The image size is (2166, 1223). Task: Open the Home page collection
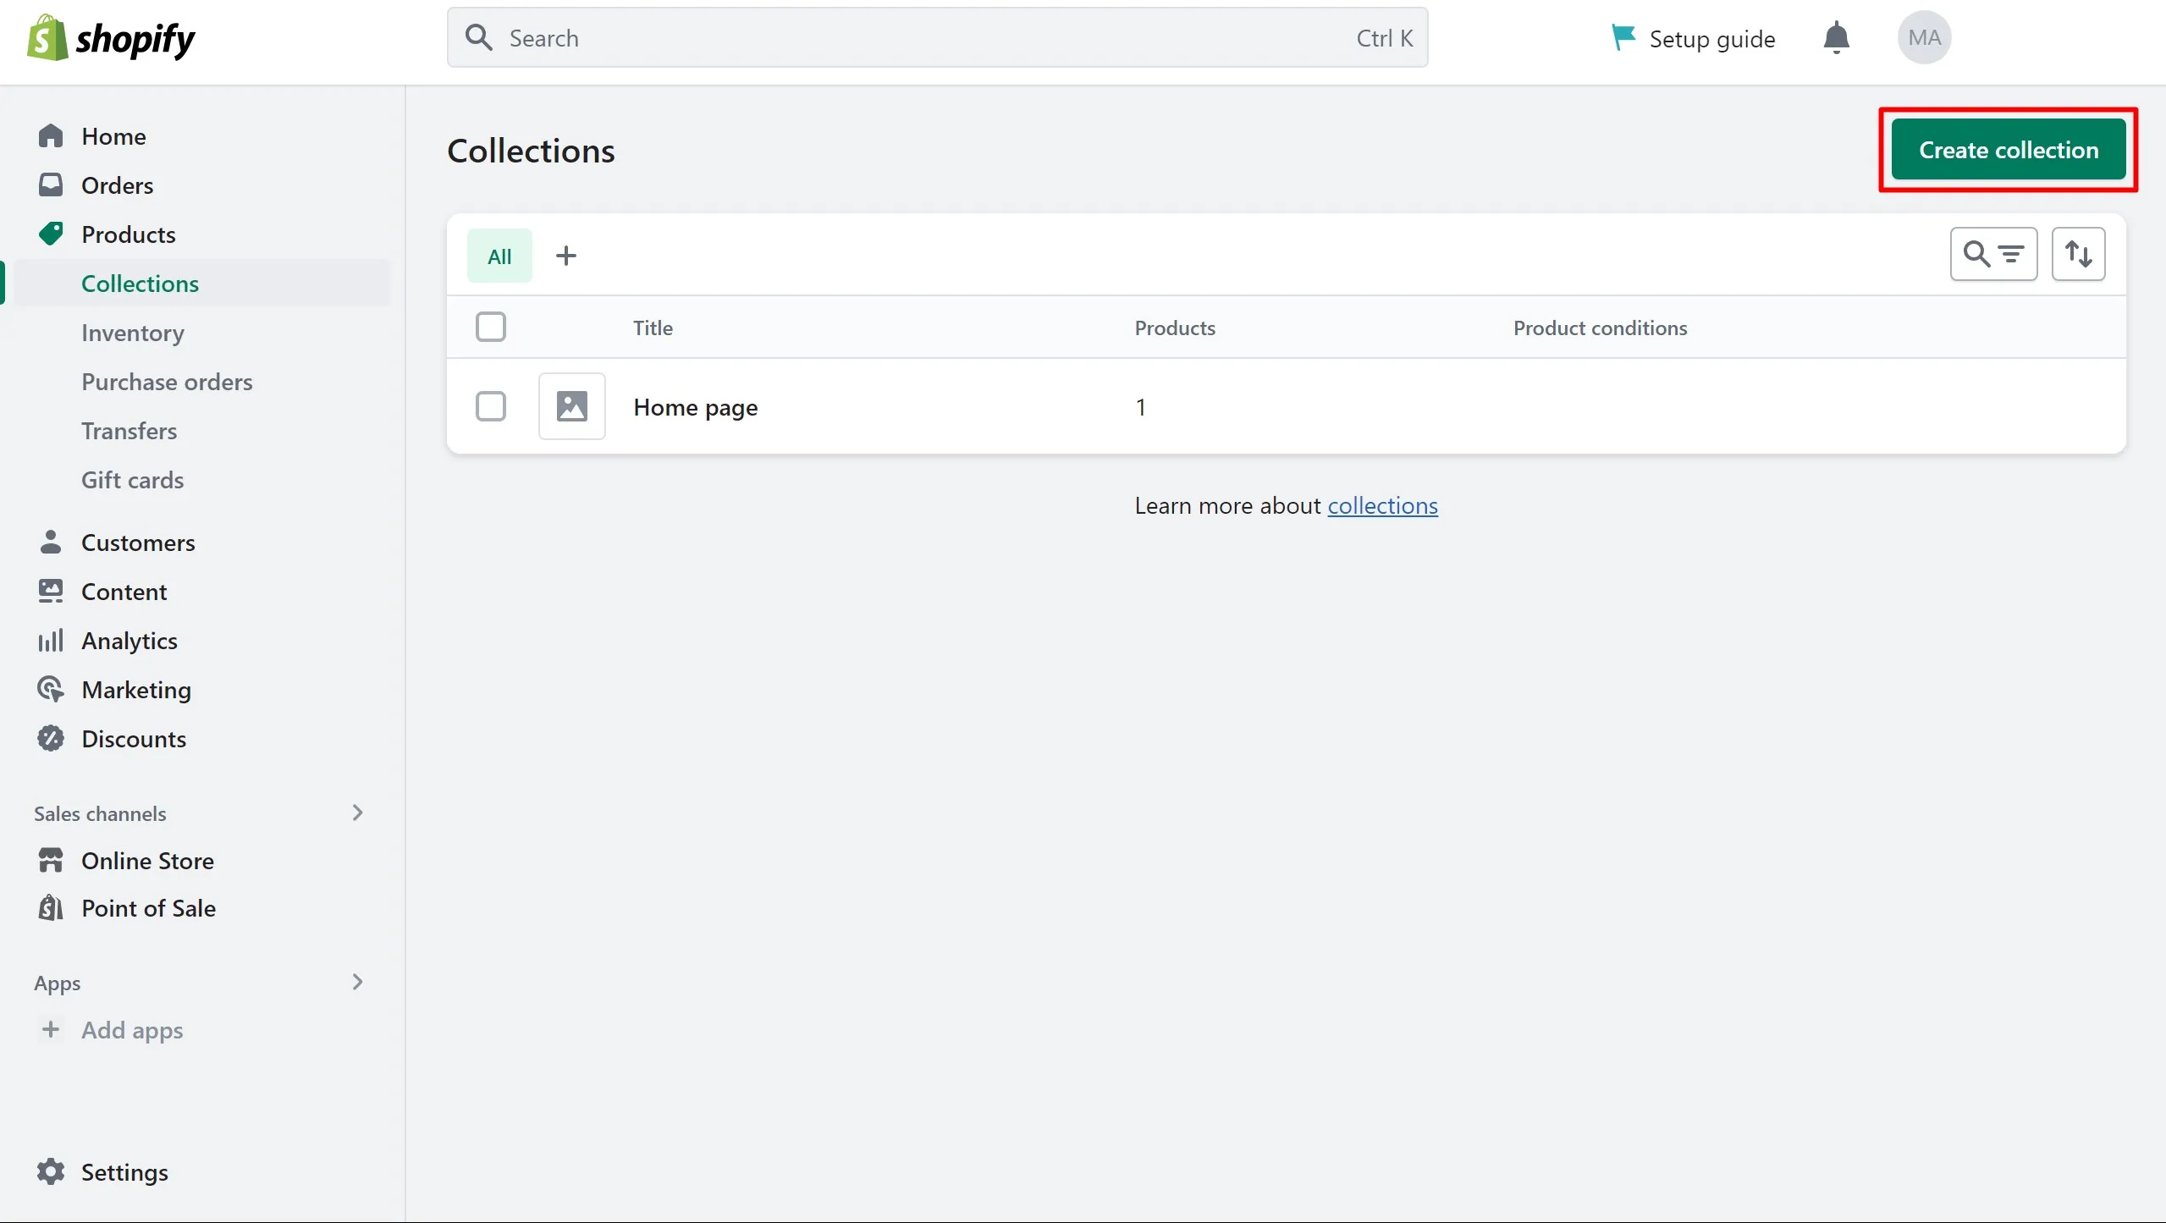pos(695,406)
